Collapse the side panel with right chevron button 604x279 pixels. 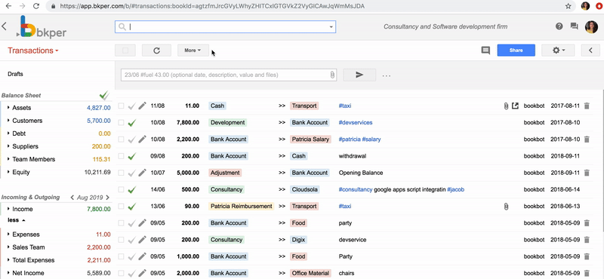[x=590, y=51]
